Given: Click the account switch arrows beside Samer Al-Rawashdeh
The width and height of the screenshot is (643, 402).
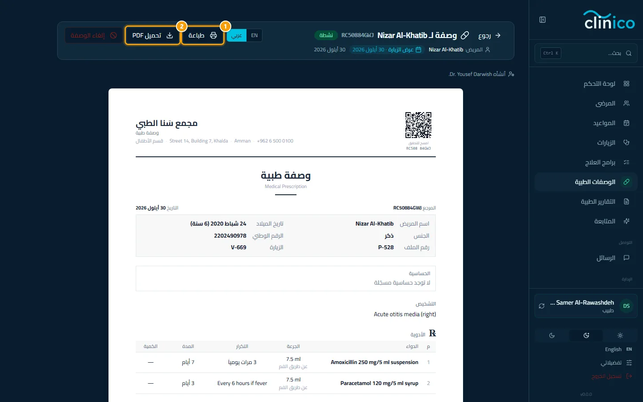Looking at the screenshot, I should point(542,306).
